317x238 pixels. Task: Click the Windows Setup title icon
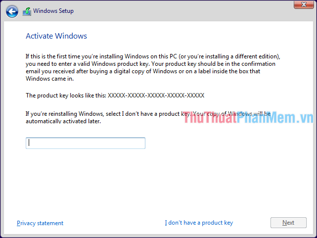(27, 11)
